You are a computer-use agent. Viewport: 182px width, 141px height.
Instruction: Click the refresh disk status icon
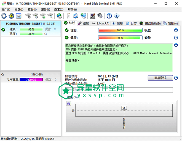point(4,16)
